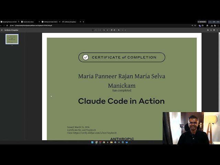This screenshot has height=165, width=220.
Task: Open File Explorer from the taskbar
Action: (111, 142)
